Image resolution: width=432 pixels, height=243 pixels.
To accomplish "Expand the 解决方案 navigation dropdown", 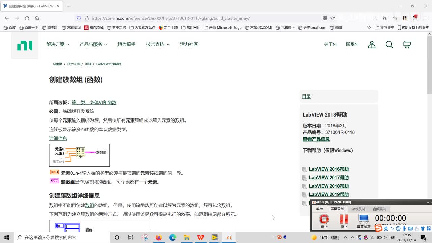I will [x=58, y=44].
